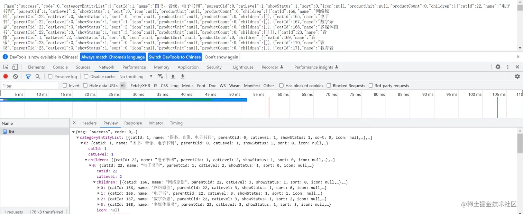
Task: Select the list request file icon
Action: 5,132
